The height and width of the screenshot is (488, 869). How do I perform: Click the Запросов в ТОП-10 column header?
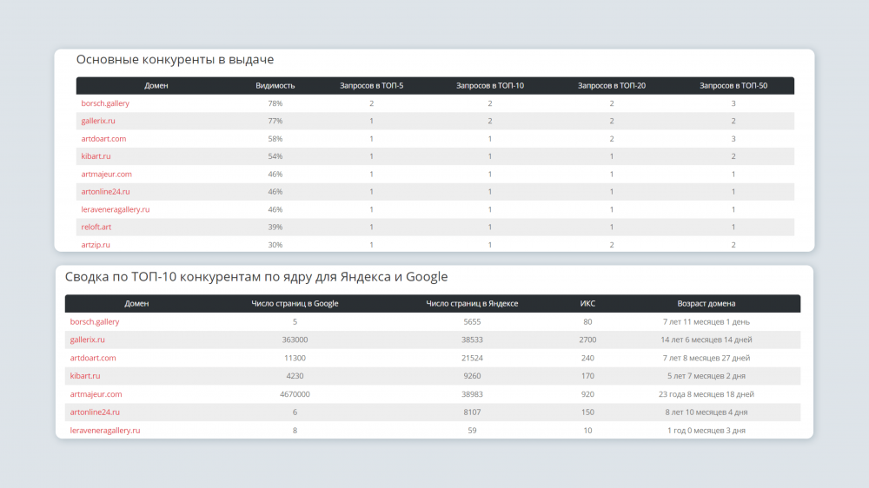pyautogui.click(x=490, y=86)
